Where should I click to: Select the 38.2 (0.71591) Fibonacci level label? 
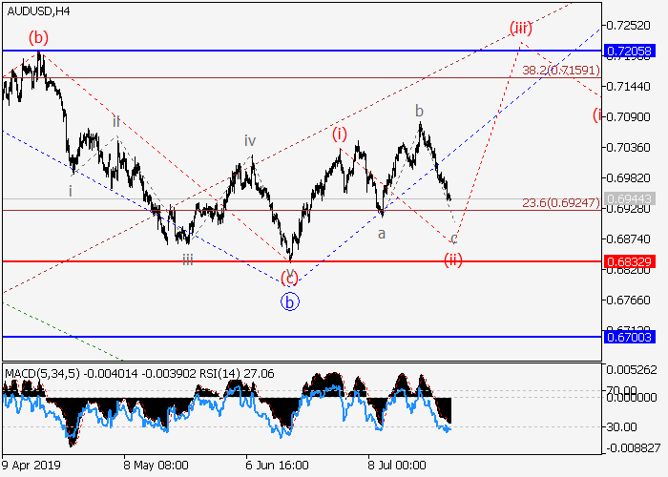560,71
